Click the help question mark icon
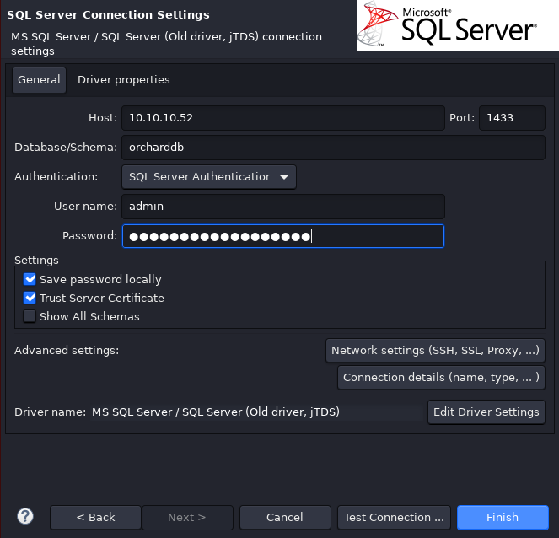This screenshot has height=538, width=559. coord(25,516)
